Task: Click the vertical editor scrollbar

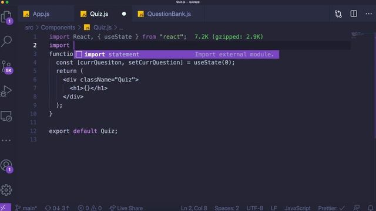Action: 375,85
